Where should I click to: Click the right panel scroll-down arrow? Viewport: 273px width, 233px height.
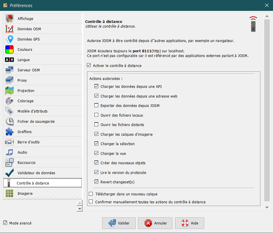click(267, 207)
